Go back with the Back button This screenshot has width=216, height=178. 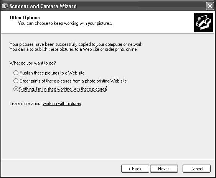(135, 169)
